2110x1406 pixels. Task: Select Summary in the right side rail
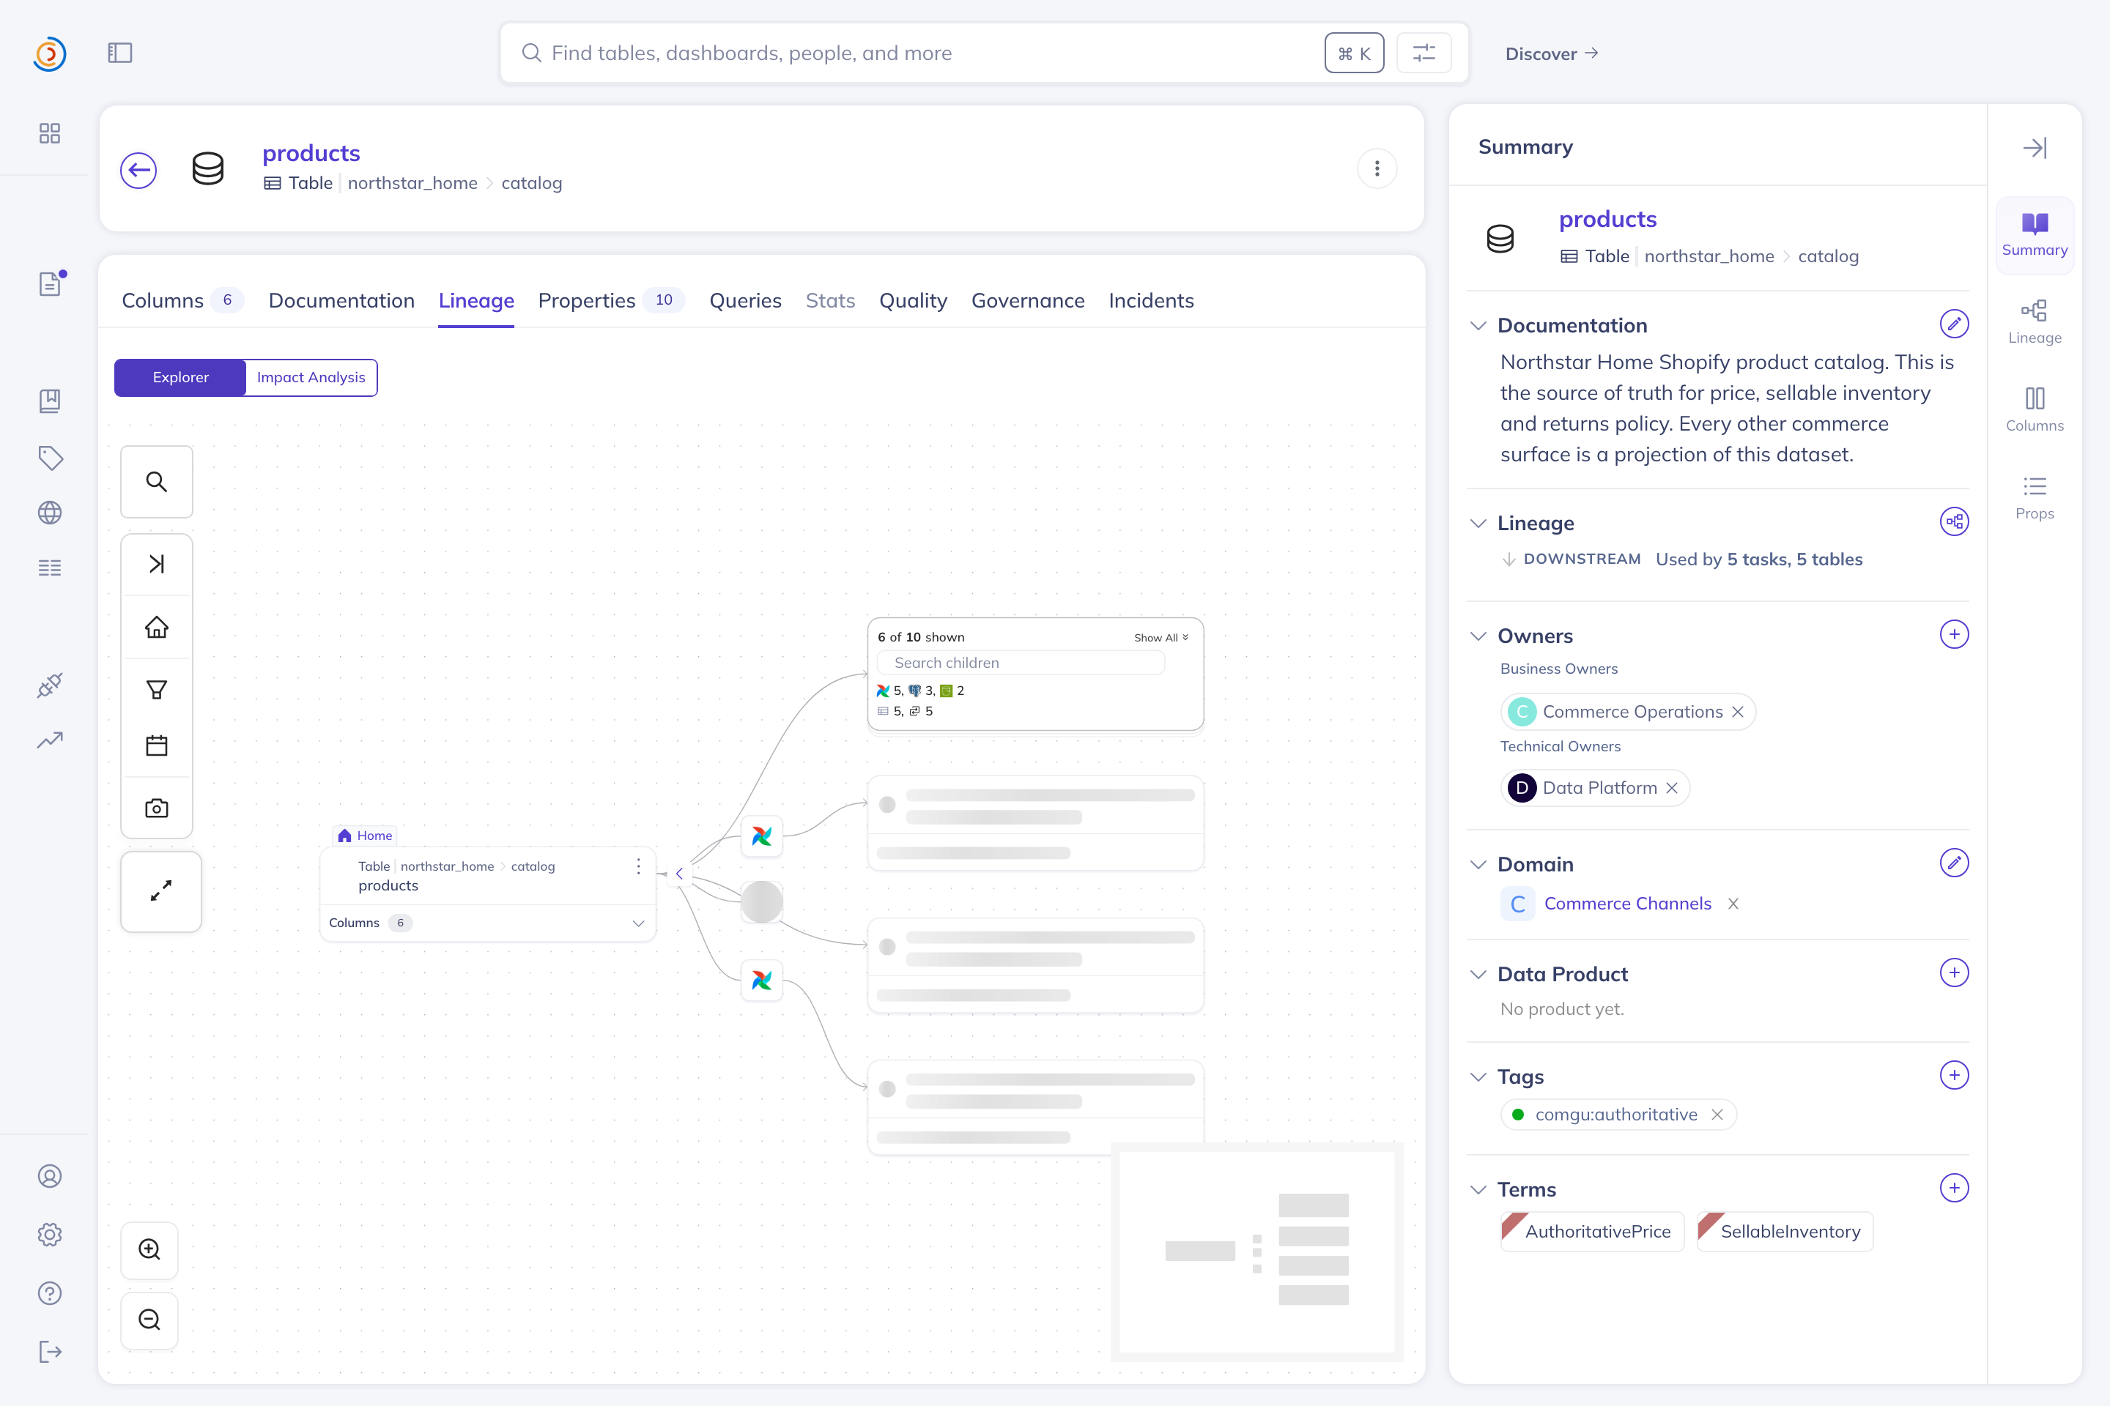pyautogui.click(x=2035, y=236)
